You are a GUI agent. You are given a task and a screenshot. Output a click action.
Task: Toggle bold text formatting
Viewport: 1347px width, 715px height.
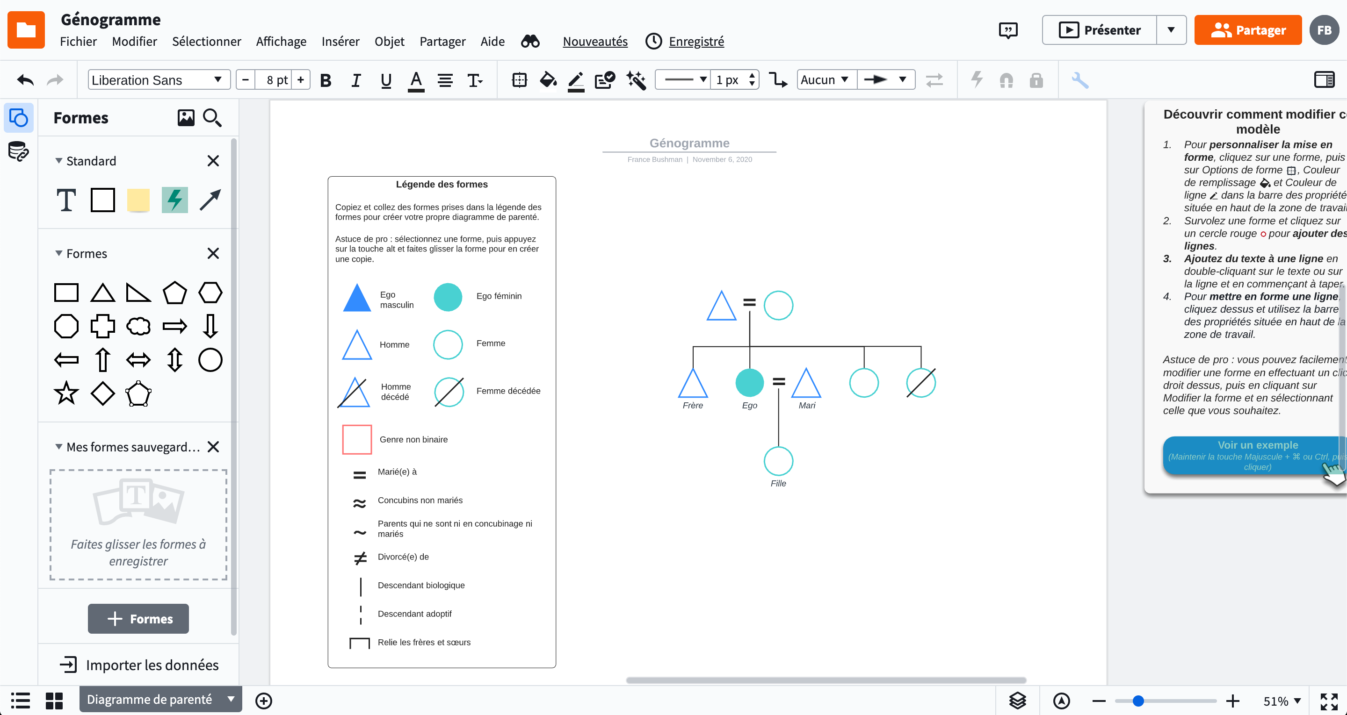pyautogui.click(x=326, y=80)
